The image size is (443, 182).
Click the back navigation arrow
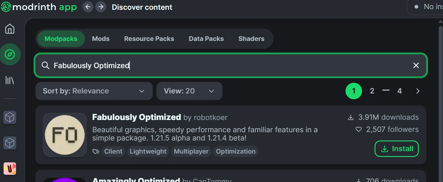click(x=88, y=7)
